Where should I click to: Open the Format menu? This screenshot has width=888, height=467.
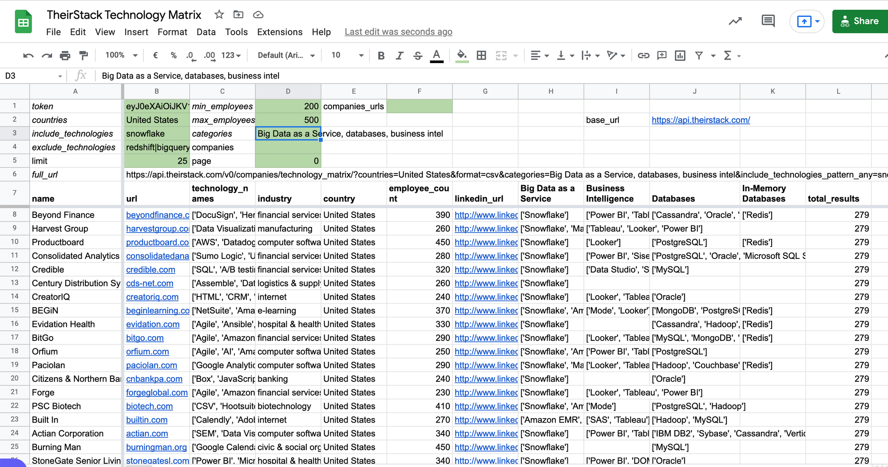click(172, 32)
